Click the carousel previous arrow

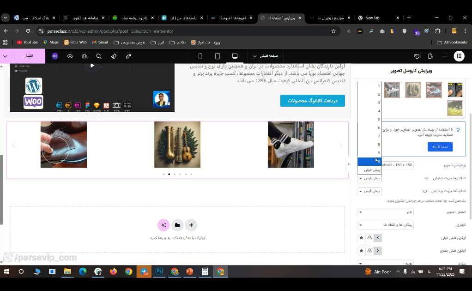tap(14, 145)
